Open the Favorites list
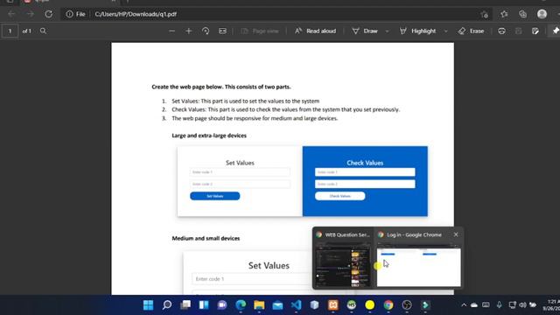Viewport: 560px width, 315px height. [504, 14]
